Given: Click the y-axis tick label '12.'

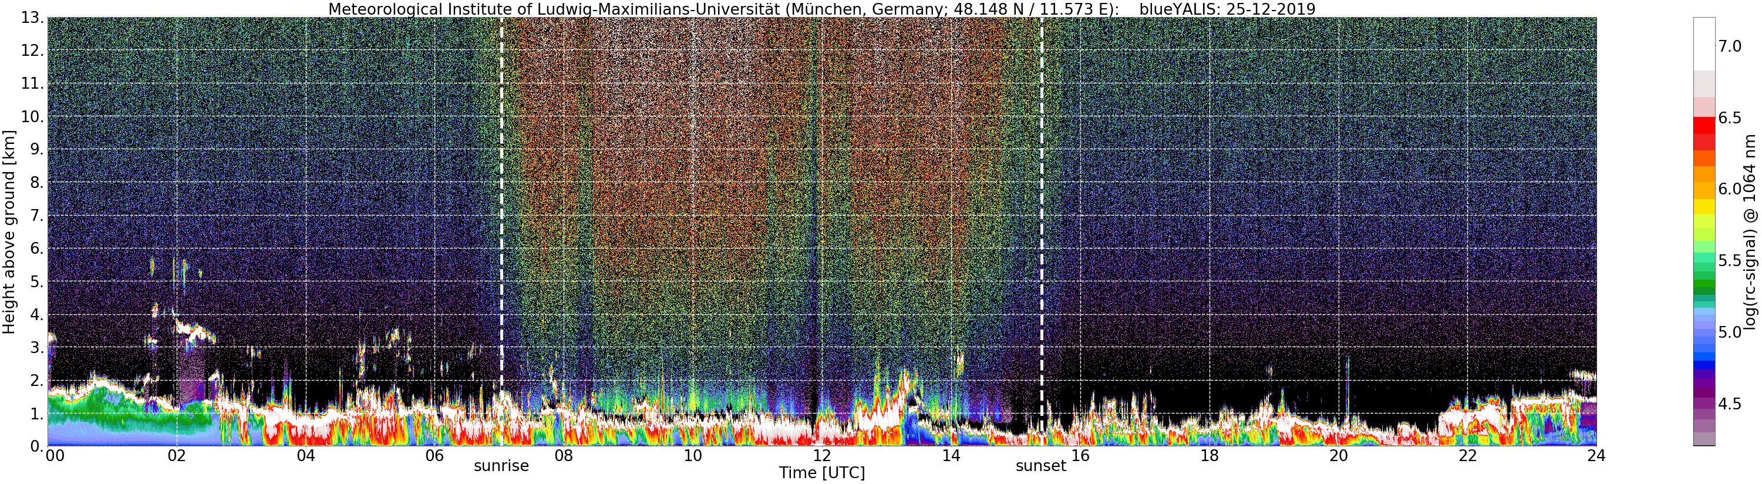Looking at the screenshot, I should 32,51.
